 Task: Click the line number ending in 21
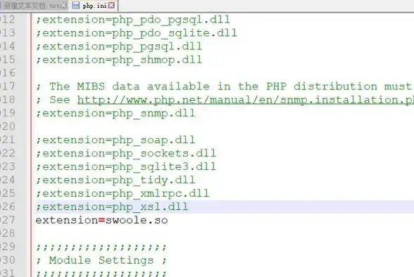[x=8, y=140]
